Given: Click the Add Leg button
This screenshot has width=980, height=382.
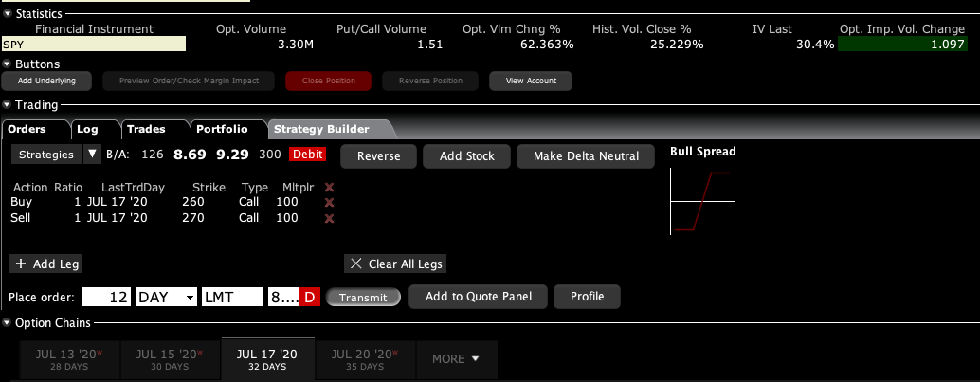Looking at the screenshot, I should [x=46, y=264].
